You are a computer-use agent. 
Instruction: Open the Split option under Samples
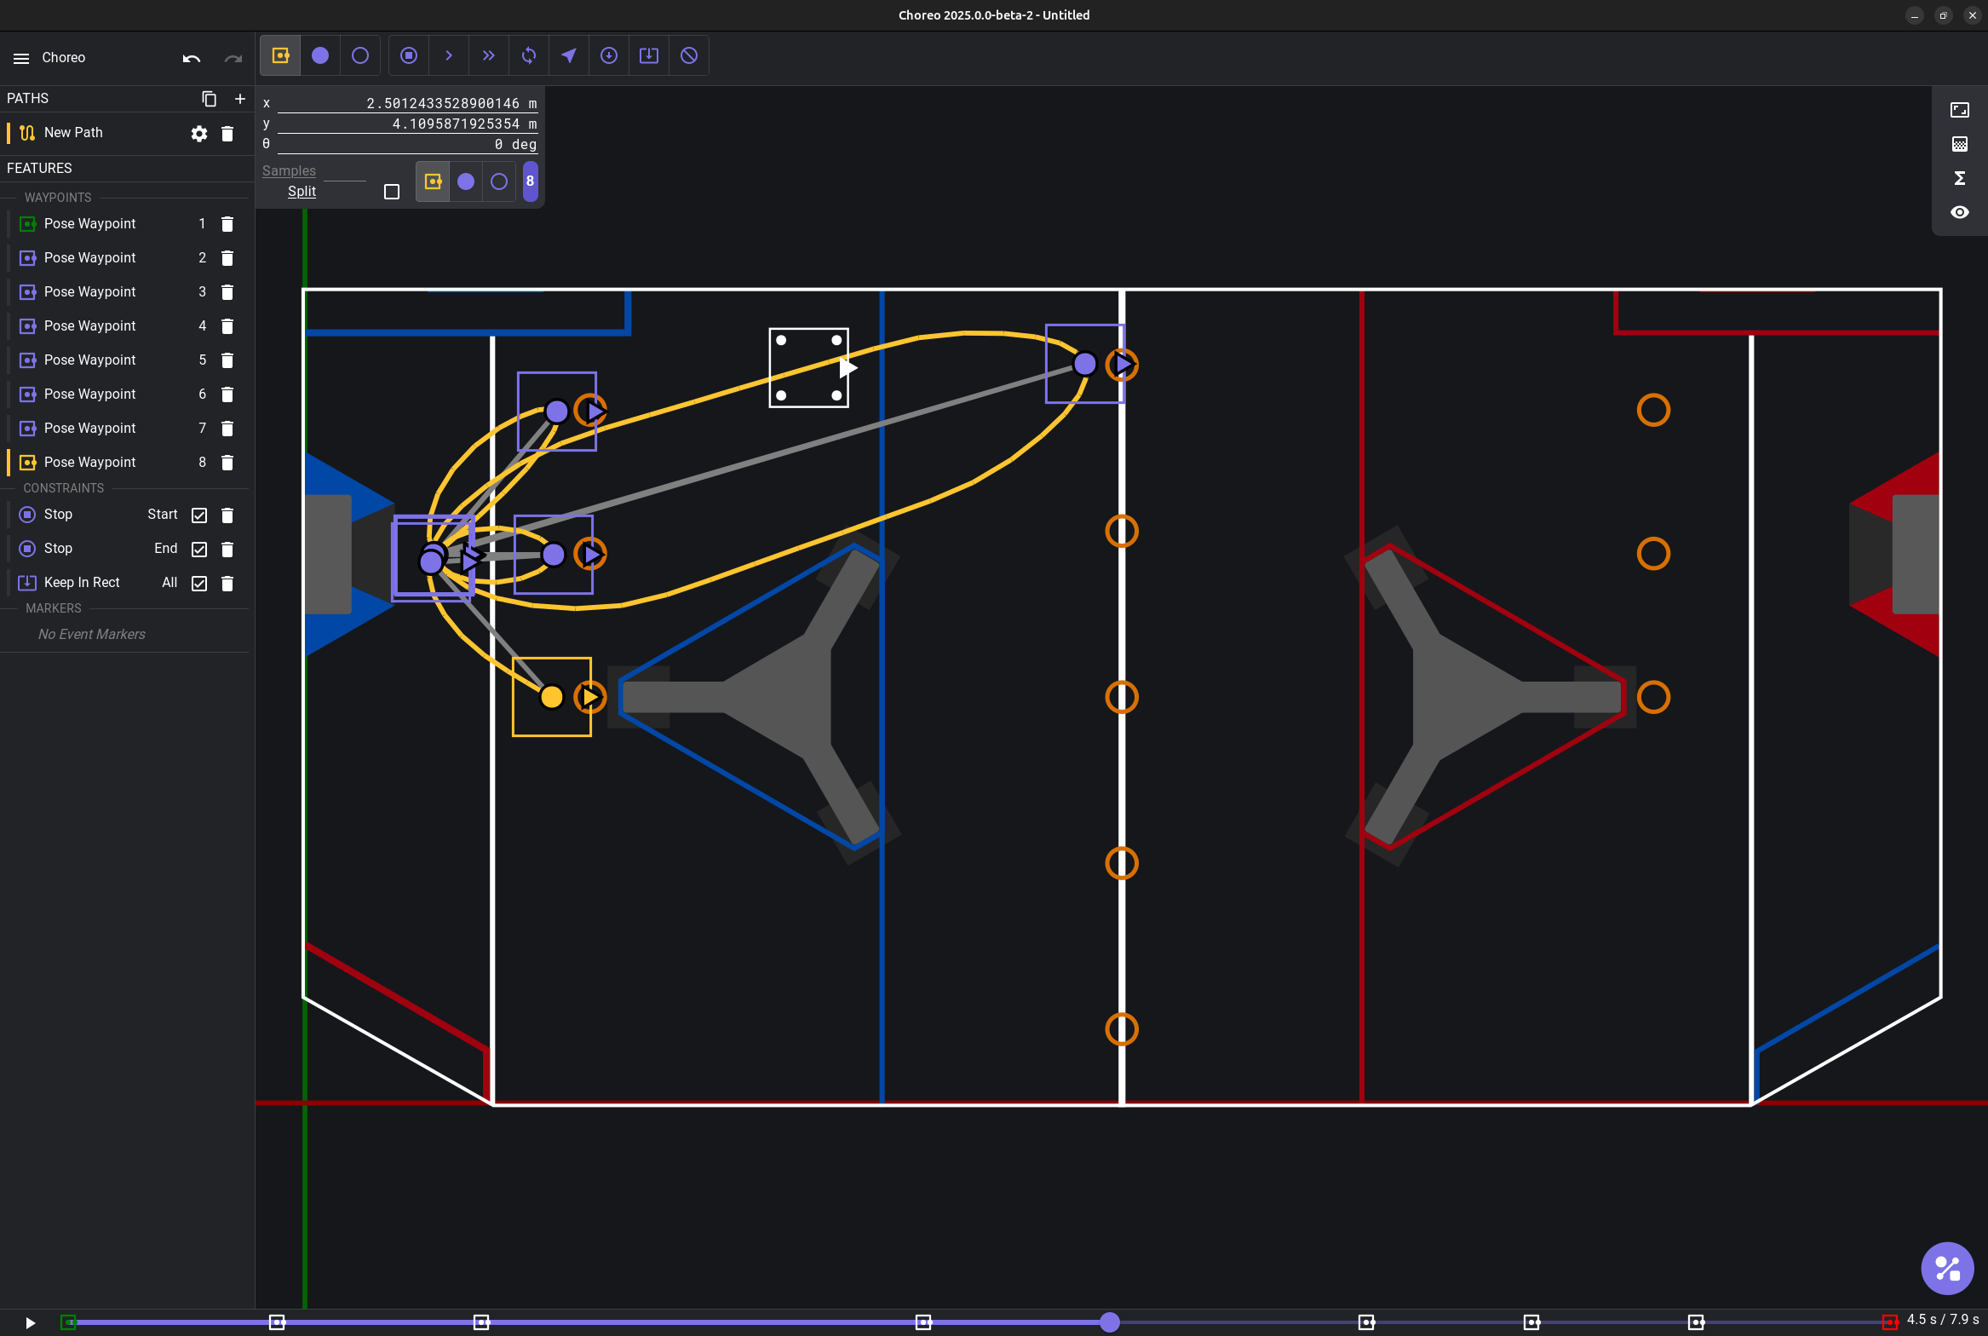302,191
